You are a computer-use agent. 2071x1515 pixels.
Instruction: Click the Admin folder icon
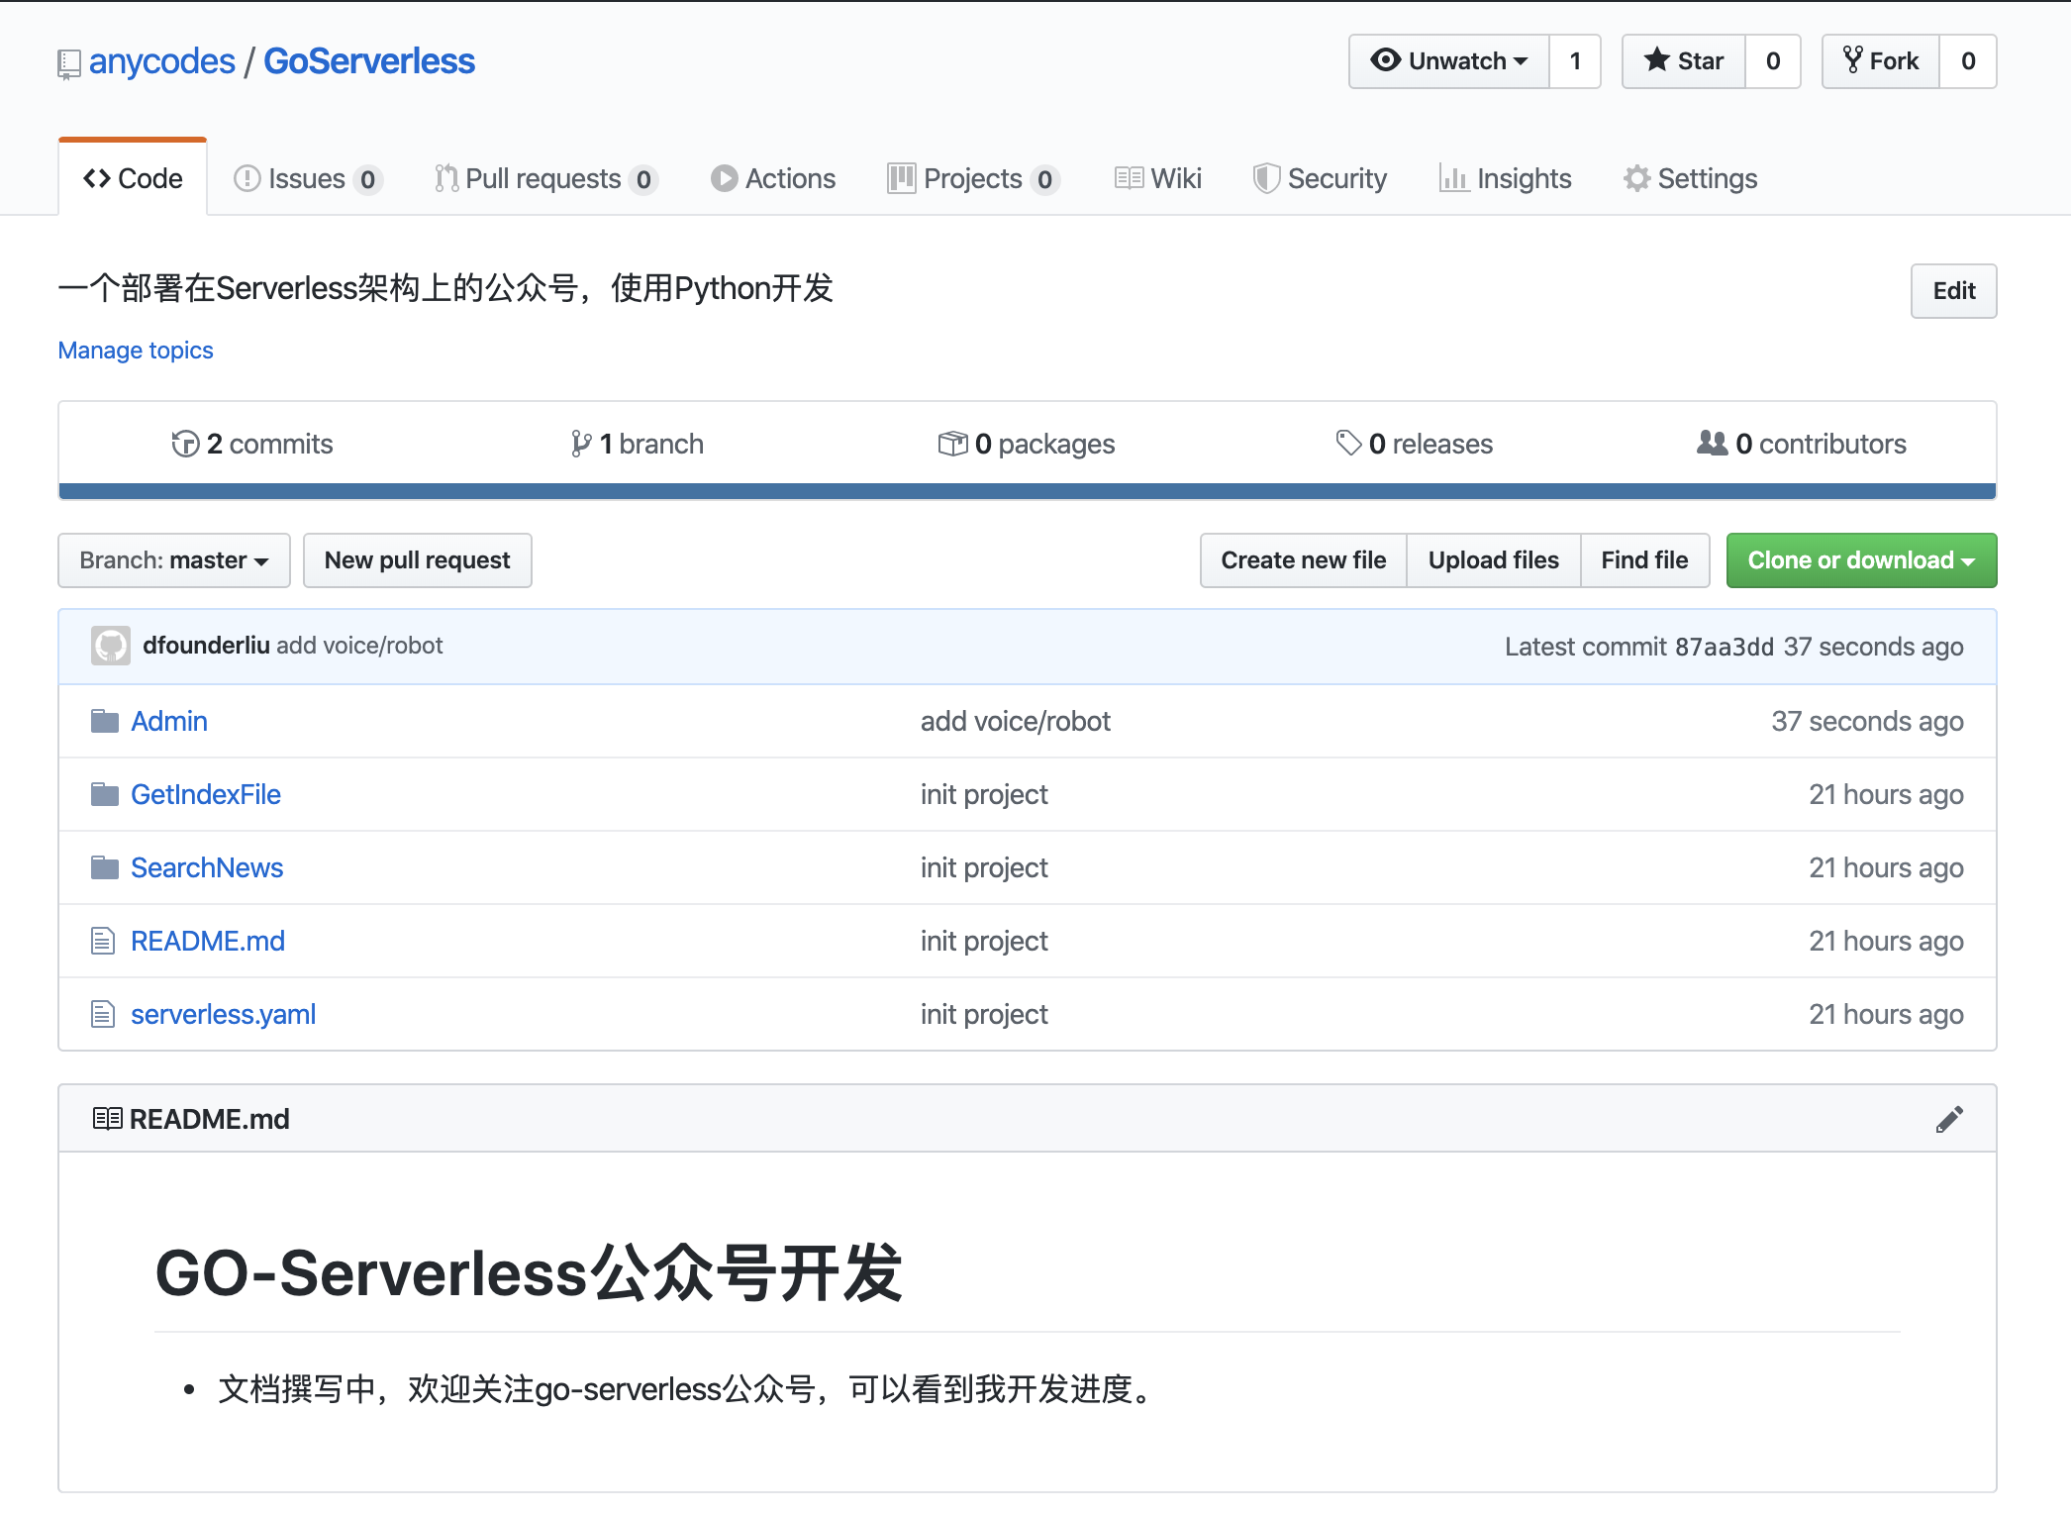104,721
